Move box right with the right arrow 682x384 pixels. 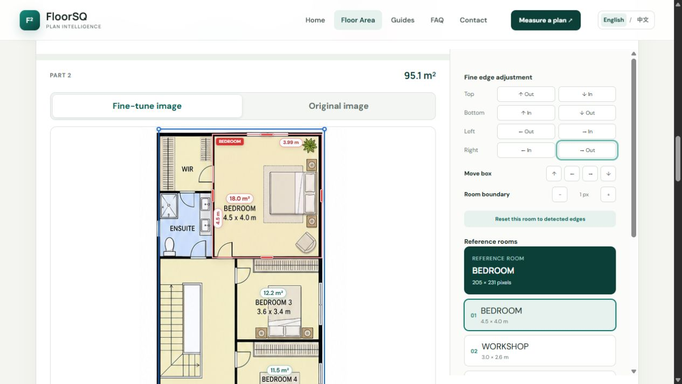point(590,174)
